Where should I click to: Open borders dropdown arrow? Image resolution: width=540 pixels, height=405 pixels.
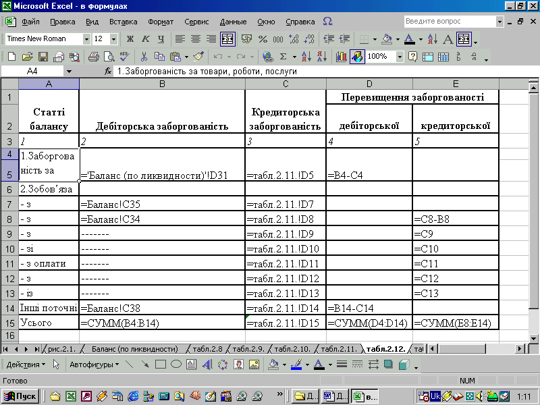click(x=375, y=39)
